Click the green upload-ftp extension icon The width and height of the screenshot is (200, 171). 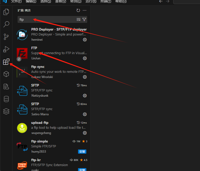click(x=22, y=128)
